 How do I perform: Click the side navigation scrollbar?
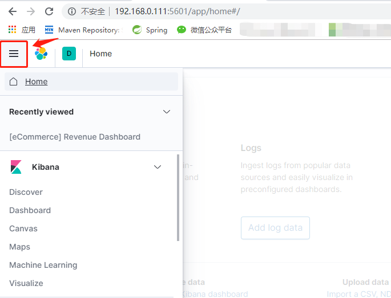tap(178, 198)
